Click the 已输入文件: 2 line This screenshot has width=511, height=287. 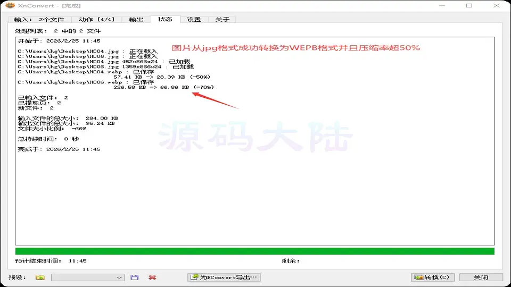43,98
